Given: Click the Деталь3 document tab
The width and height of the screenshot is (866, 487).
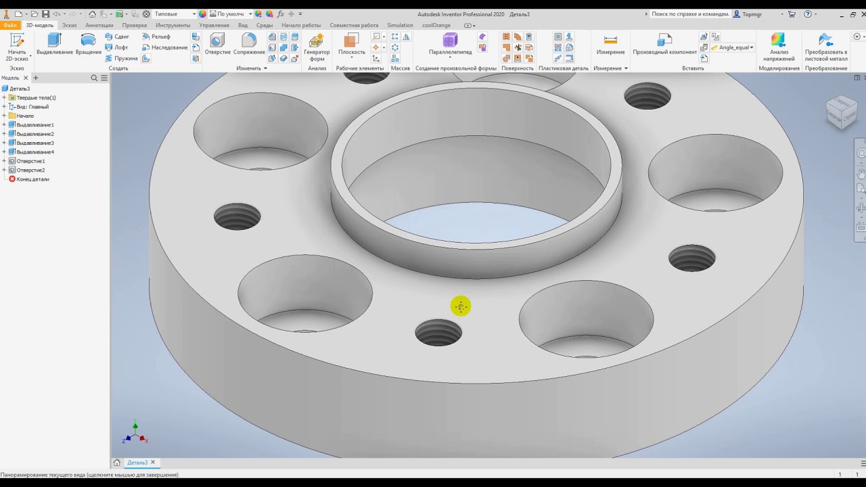Looking at the screenshot, I should pos(137,463).
